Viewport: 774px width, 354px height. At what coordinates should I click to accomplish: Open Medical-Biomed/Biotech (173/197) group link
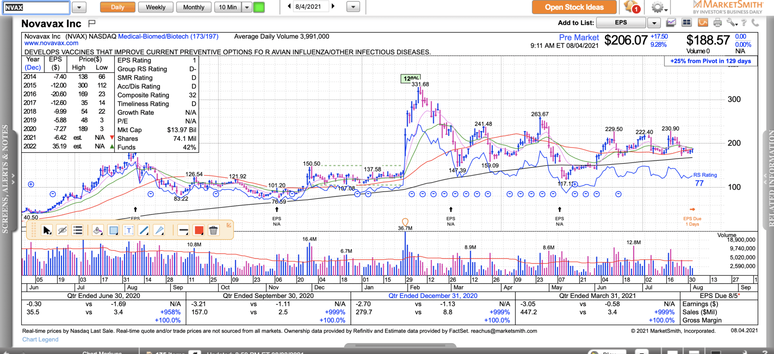(x=168, y=37)
